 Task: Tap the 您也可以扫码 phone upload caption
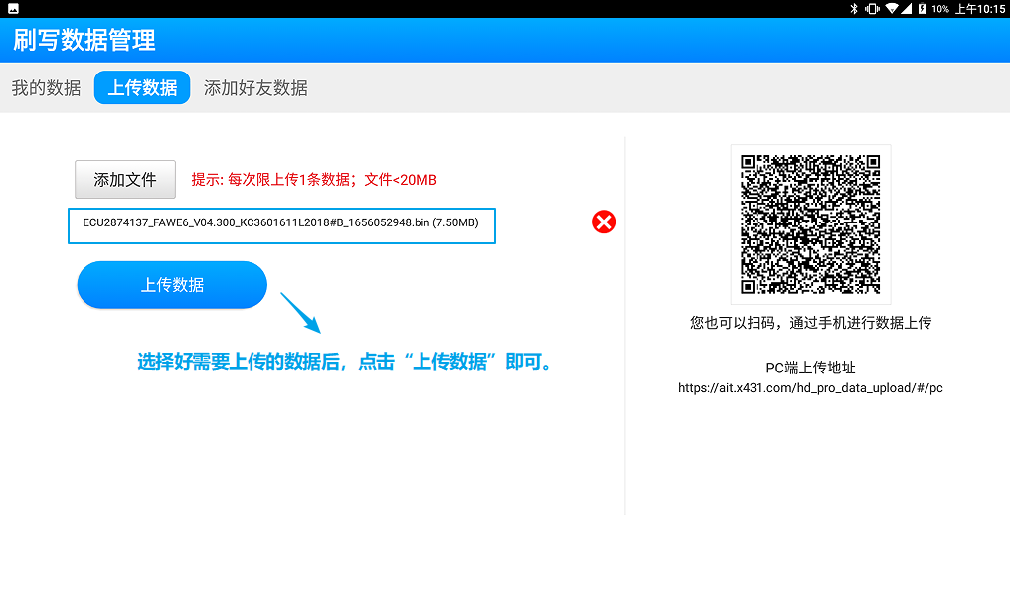(x=810, y=323)
